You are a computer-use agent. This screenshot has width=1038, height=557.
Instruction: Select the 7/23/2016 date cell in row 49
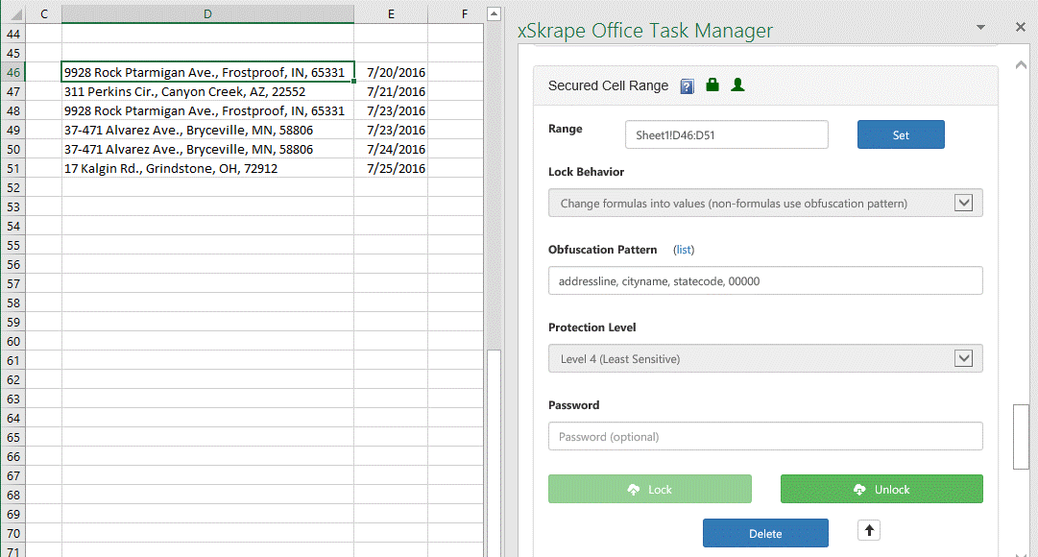click(391, 130)
